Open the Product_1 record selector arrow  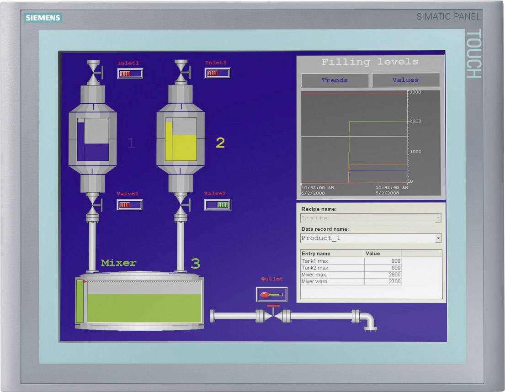click(437, 238)
